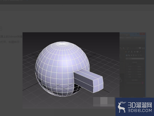Select the Systems category icon
Viewport: 154px width, 116px height.
tap(141, 55)
